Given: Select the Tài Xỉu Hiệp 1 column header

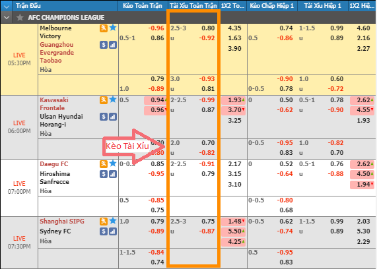Looking at the screenshot, I should 322,6.
